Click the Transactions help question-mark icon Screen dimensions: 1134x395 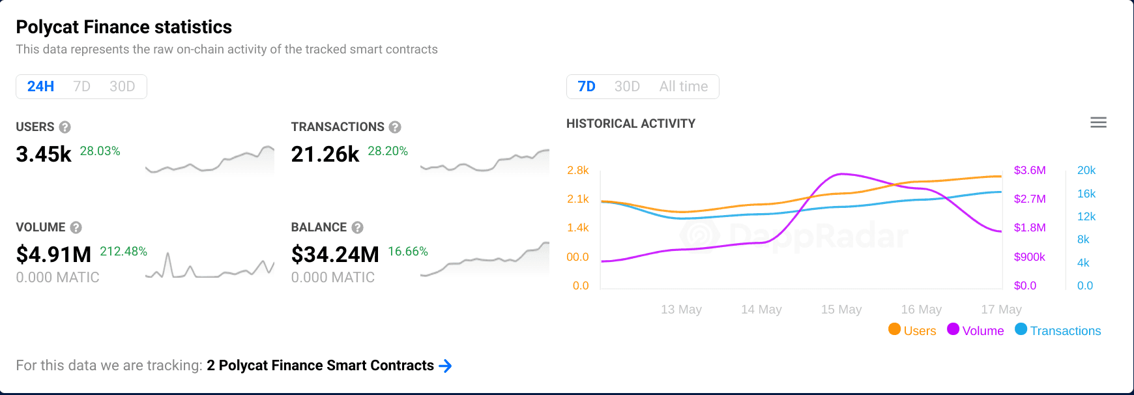(x=395, y=127)
